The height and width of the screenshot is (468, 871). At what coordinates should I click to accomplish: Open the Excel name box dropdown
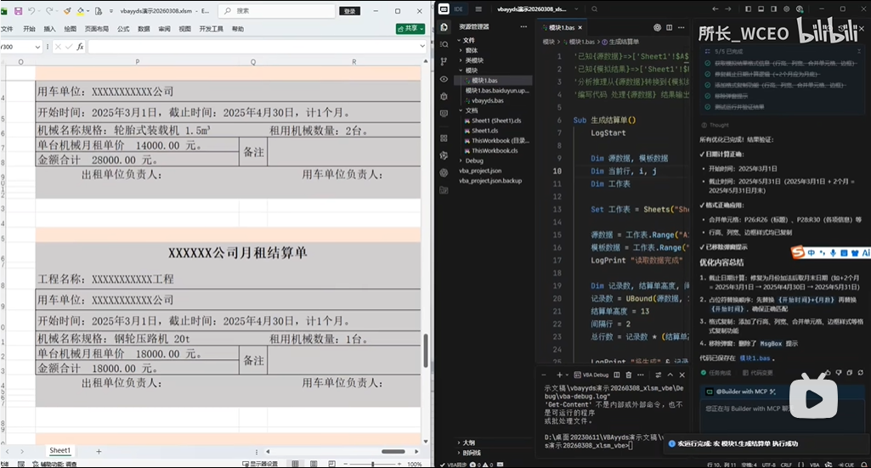tap(37, 48)
